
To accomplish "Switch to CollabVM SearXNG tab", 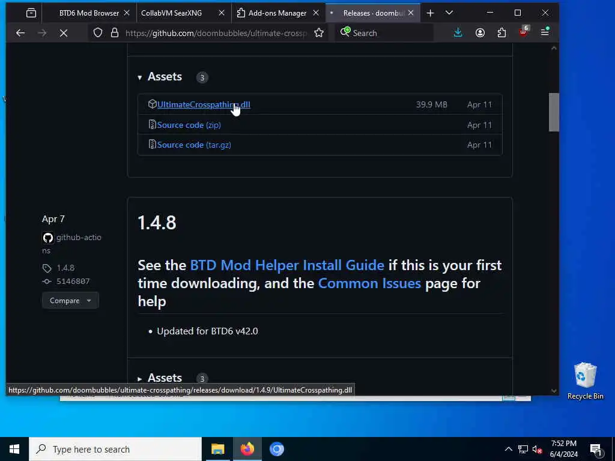I will pos(171,13).
